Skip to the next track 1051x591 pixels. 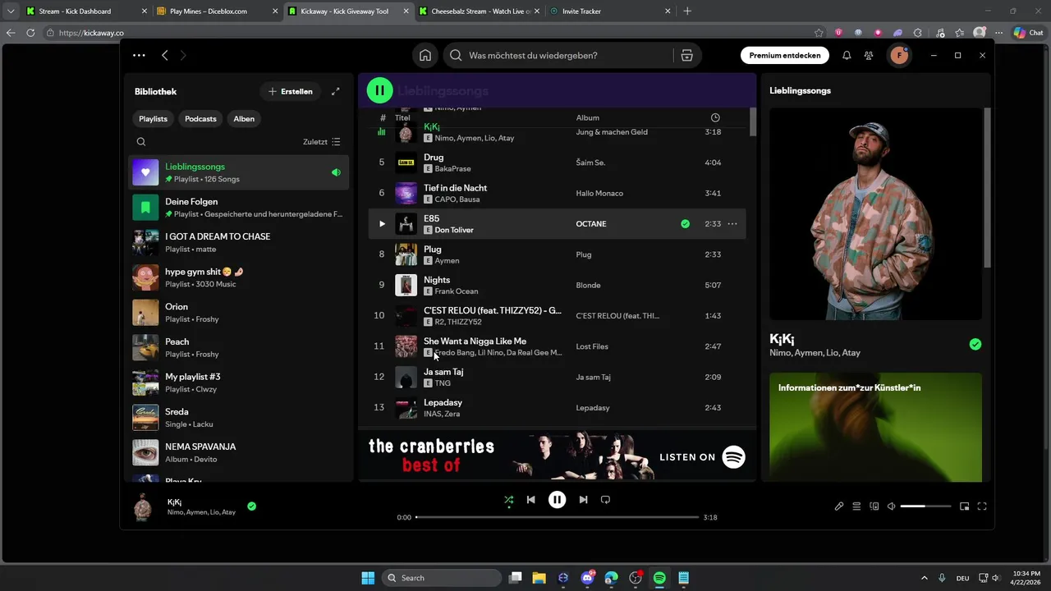(583, 499)
